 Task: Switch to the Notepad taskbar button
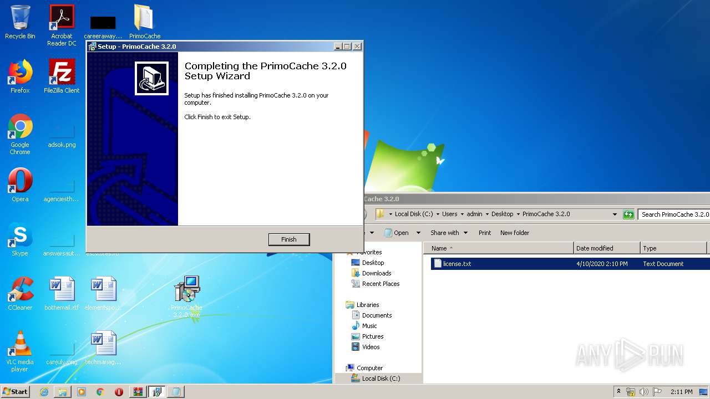[176, 392]
